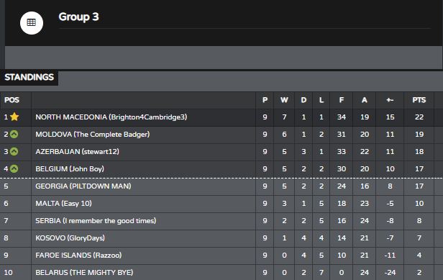443x280 pixels.
Task: Open KOSOVO (GloryDays) team
Action: (x=70, y=238)
